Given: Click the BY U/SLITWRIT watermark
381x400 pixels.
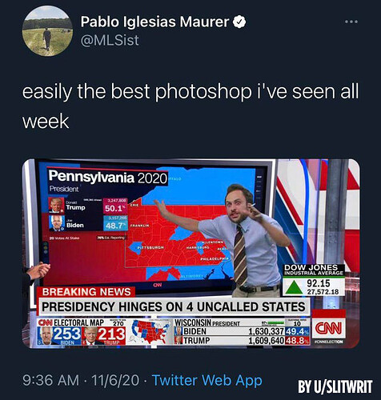Looking at the screenshot, I should [x=335, y=386].
